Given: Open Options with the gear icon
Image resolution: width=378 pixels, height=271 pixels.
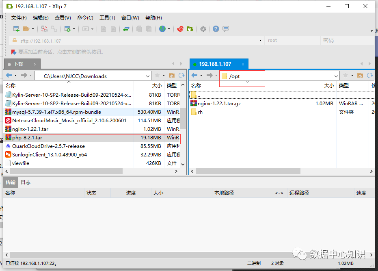Looking at the screenshot, I should point(203,29).
